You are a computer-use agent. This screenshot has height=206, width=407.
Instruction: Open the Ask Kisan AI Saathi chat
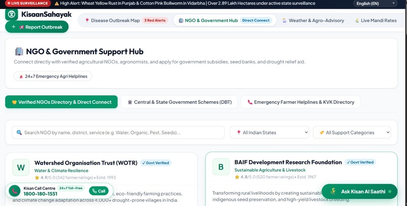[x=360, y=191]
